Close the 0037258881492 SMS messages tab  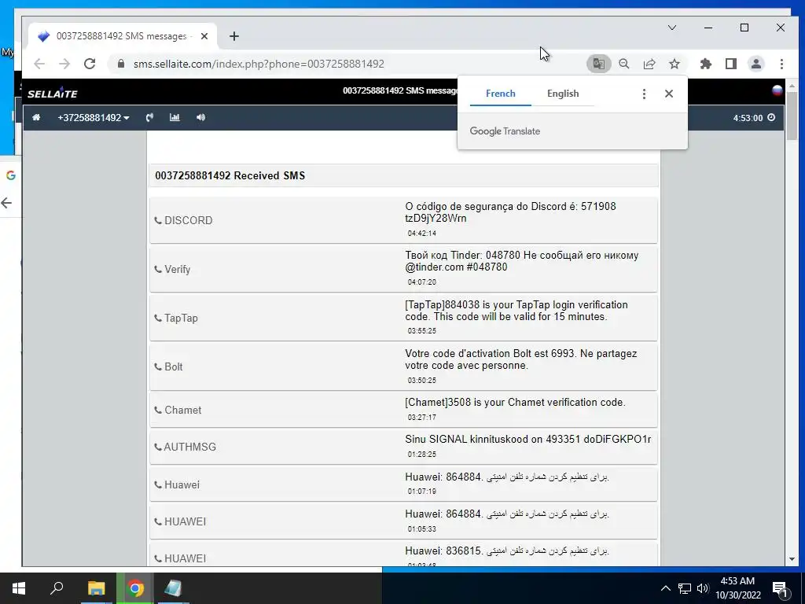(204, 36)
